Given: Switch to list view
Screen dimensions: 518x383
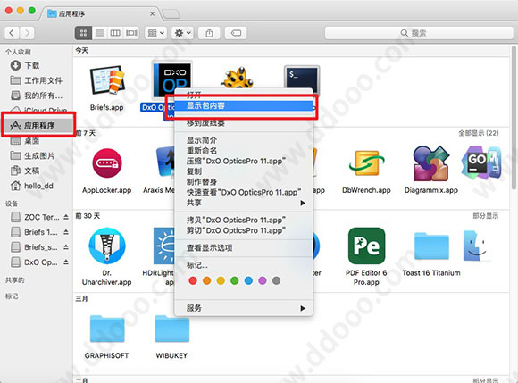Looking at the screenshot, I should (x=99, y=33).
